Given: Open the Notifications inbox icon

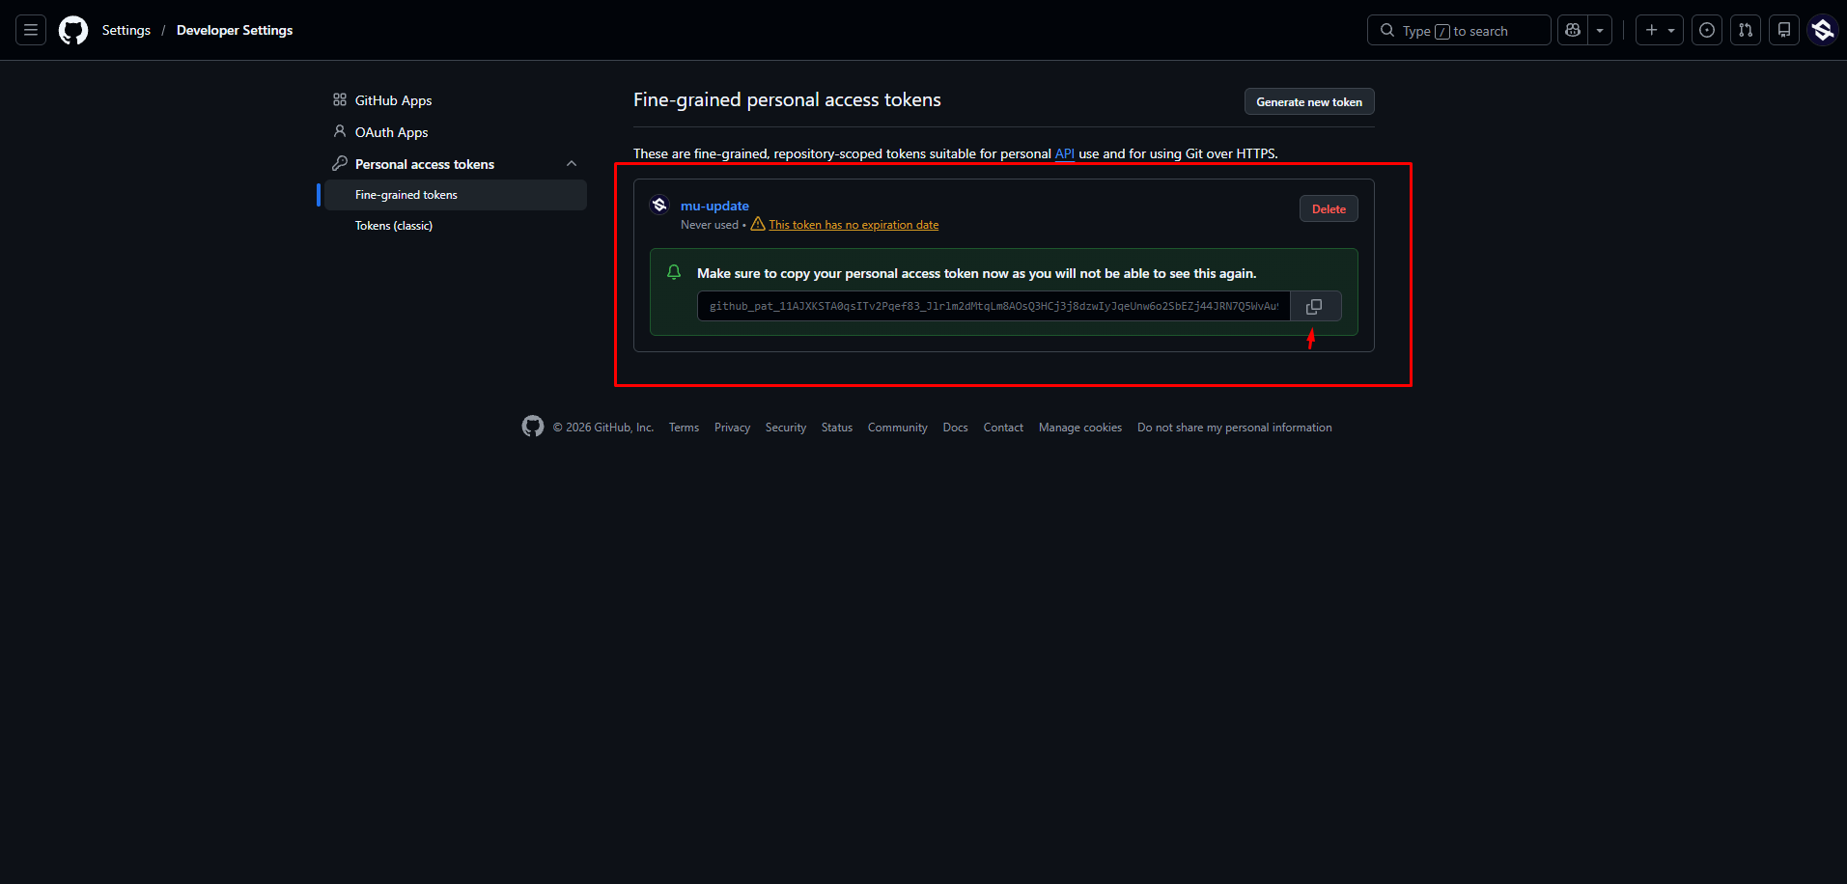Looking at the screenshot, I should coord(1784,30).
